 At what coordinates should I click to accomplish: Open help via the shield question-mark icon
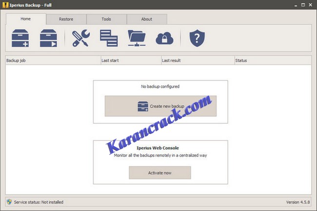pos(197,38)
